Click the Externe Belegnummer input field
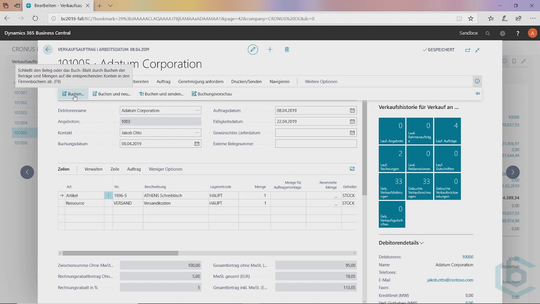Viewport: 540px width, 304px height. pyautogui.click(x=316, y=144)
